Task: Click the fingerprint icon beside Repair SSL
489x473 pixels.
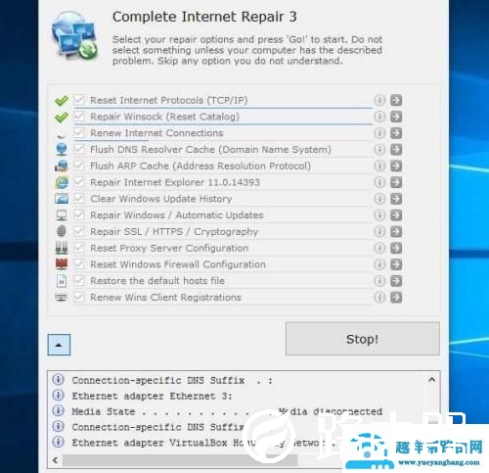Action: coord(62,231)
